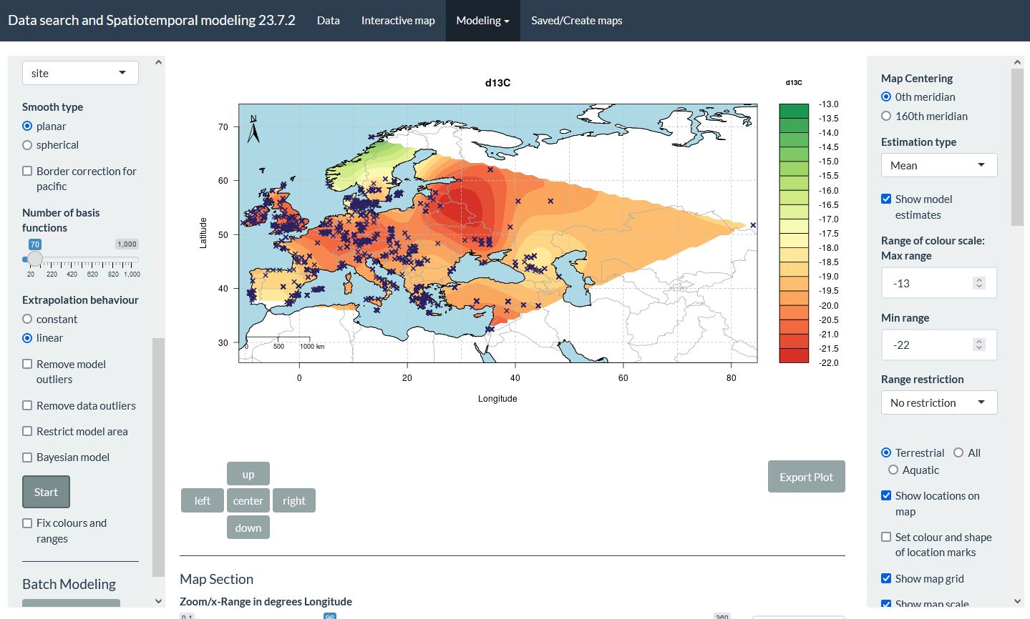
Task: Tick Fix colours and ranges
Action: [x=27, y=523]
